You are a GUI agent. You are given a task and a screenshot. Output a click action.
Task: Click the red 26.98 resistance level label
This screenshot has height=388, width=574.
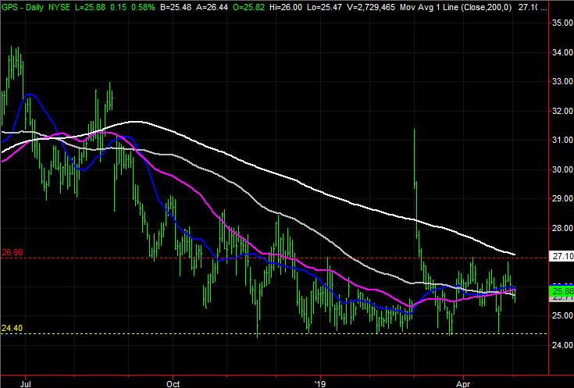point(11,252)
